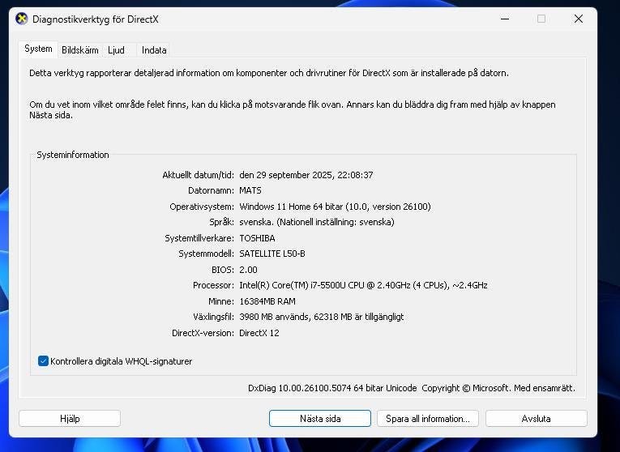Go to Nästa sida
This screenshot has width=620, height=452.
click(320, 419)
